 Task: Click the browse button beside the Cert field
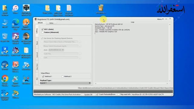pyautogui.click(x=80, y=58)
